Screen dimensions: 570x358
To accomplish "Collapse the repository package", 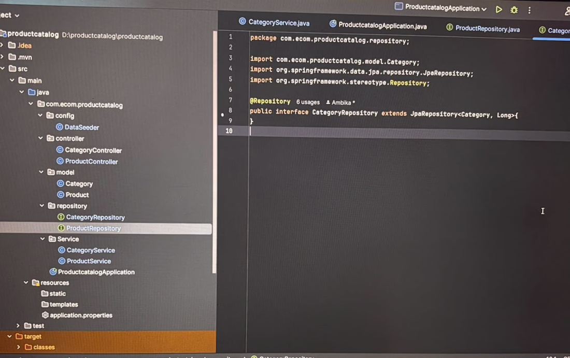I will pos(42,205).
